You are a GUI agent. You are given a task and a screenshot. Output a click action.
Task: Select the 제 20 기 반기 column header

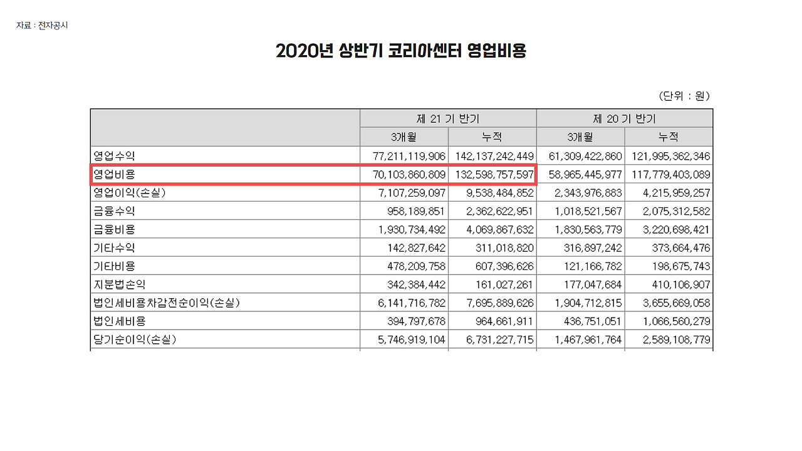(x=625, y=118)
